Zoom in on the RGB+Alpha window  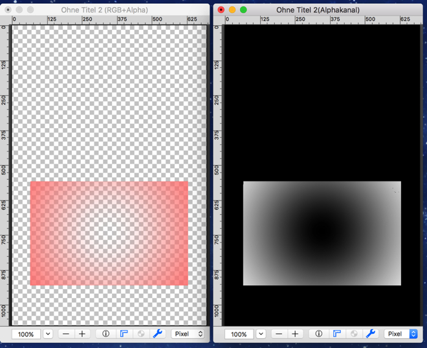[82, 334]
